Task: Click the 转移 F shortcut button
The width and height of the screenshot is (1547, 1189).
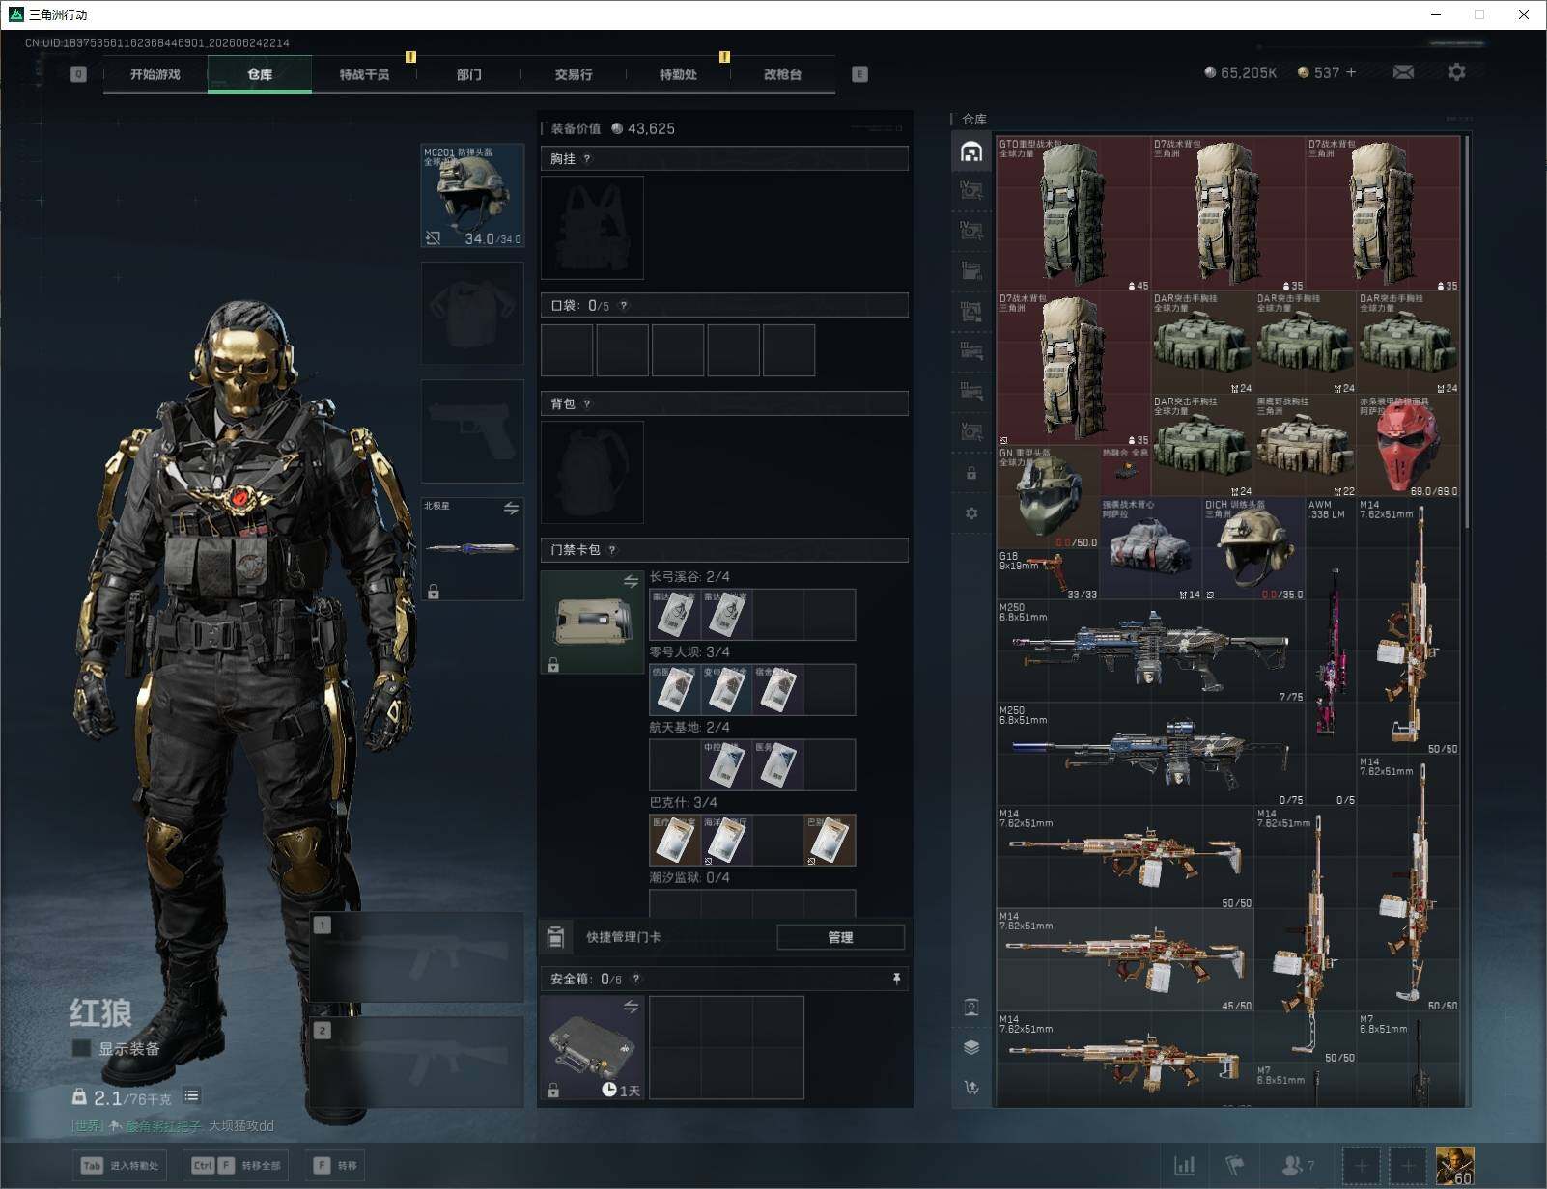Action: click(335, 1166)
